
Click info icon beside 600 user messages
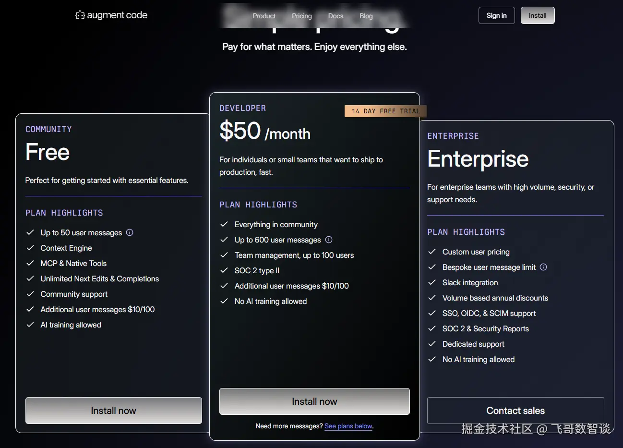[x=329, y=240]
